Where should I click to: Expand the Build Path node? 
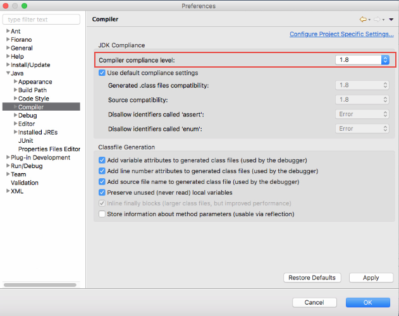pyautogui.click(x=16, y=90)
